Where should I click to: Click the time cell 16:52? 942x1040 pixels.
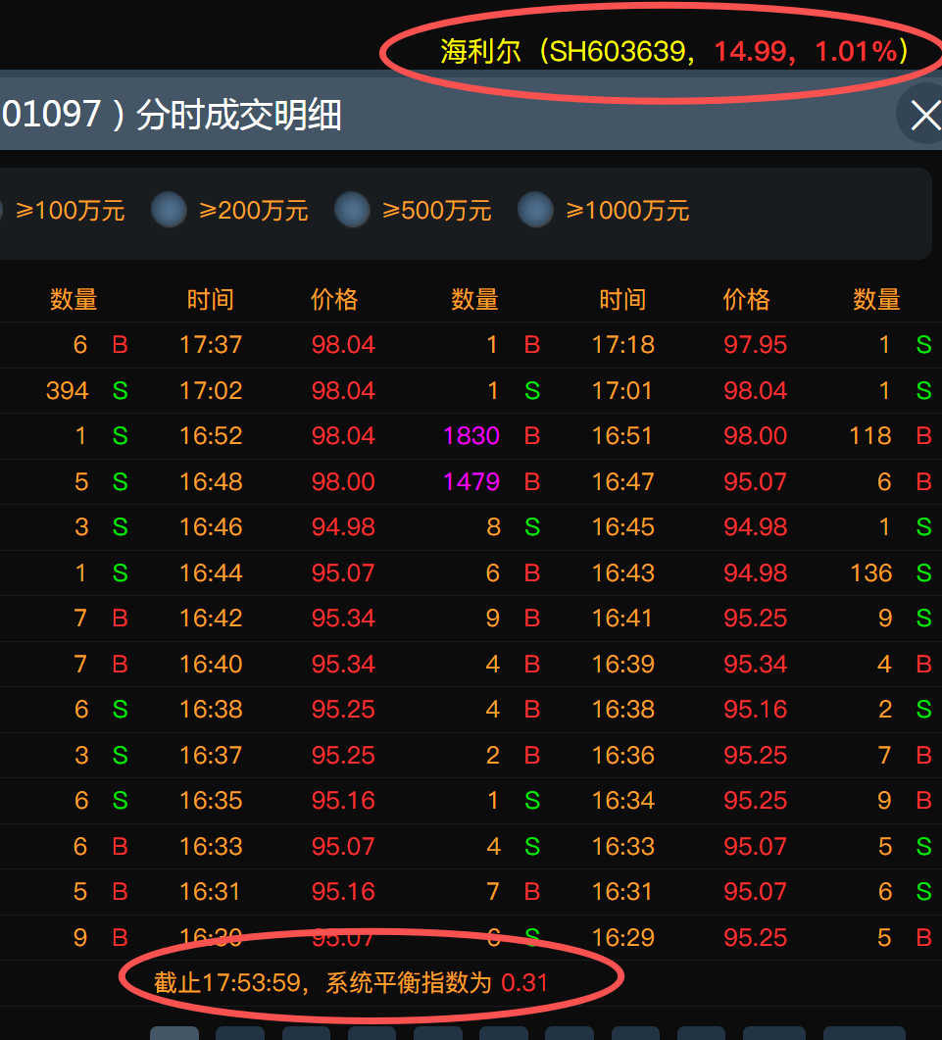[x=211, y=436]
